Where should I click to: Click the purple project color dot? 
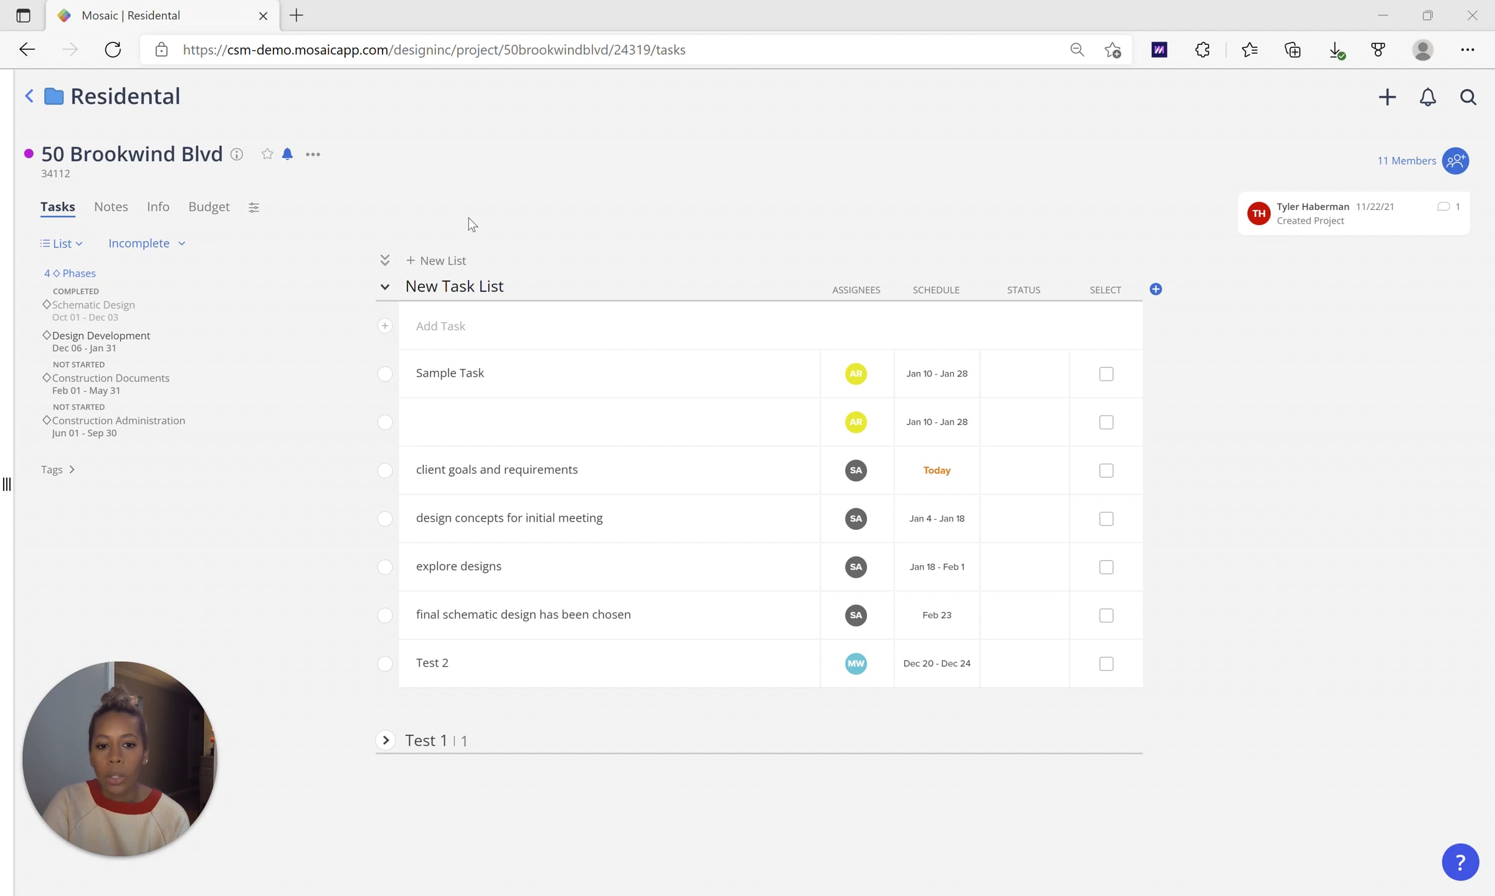29,154
